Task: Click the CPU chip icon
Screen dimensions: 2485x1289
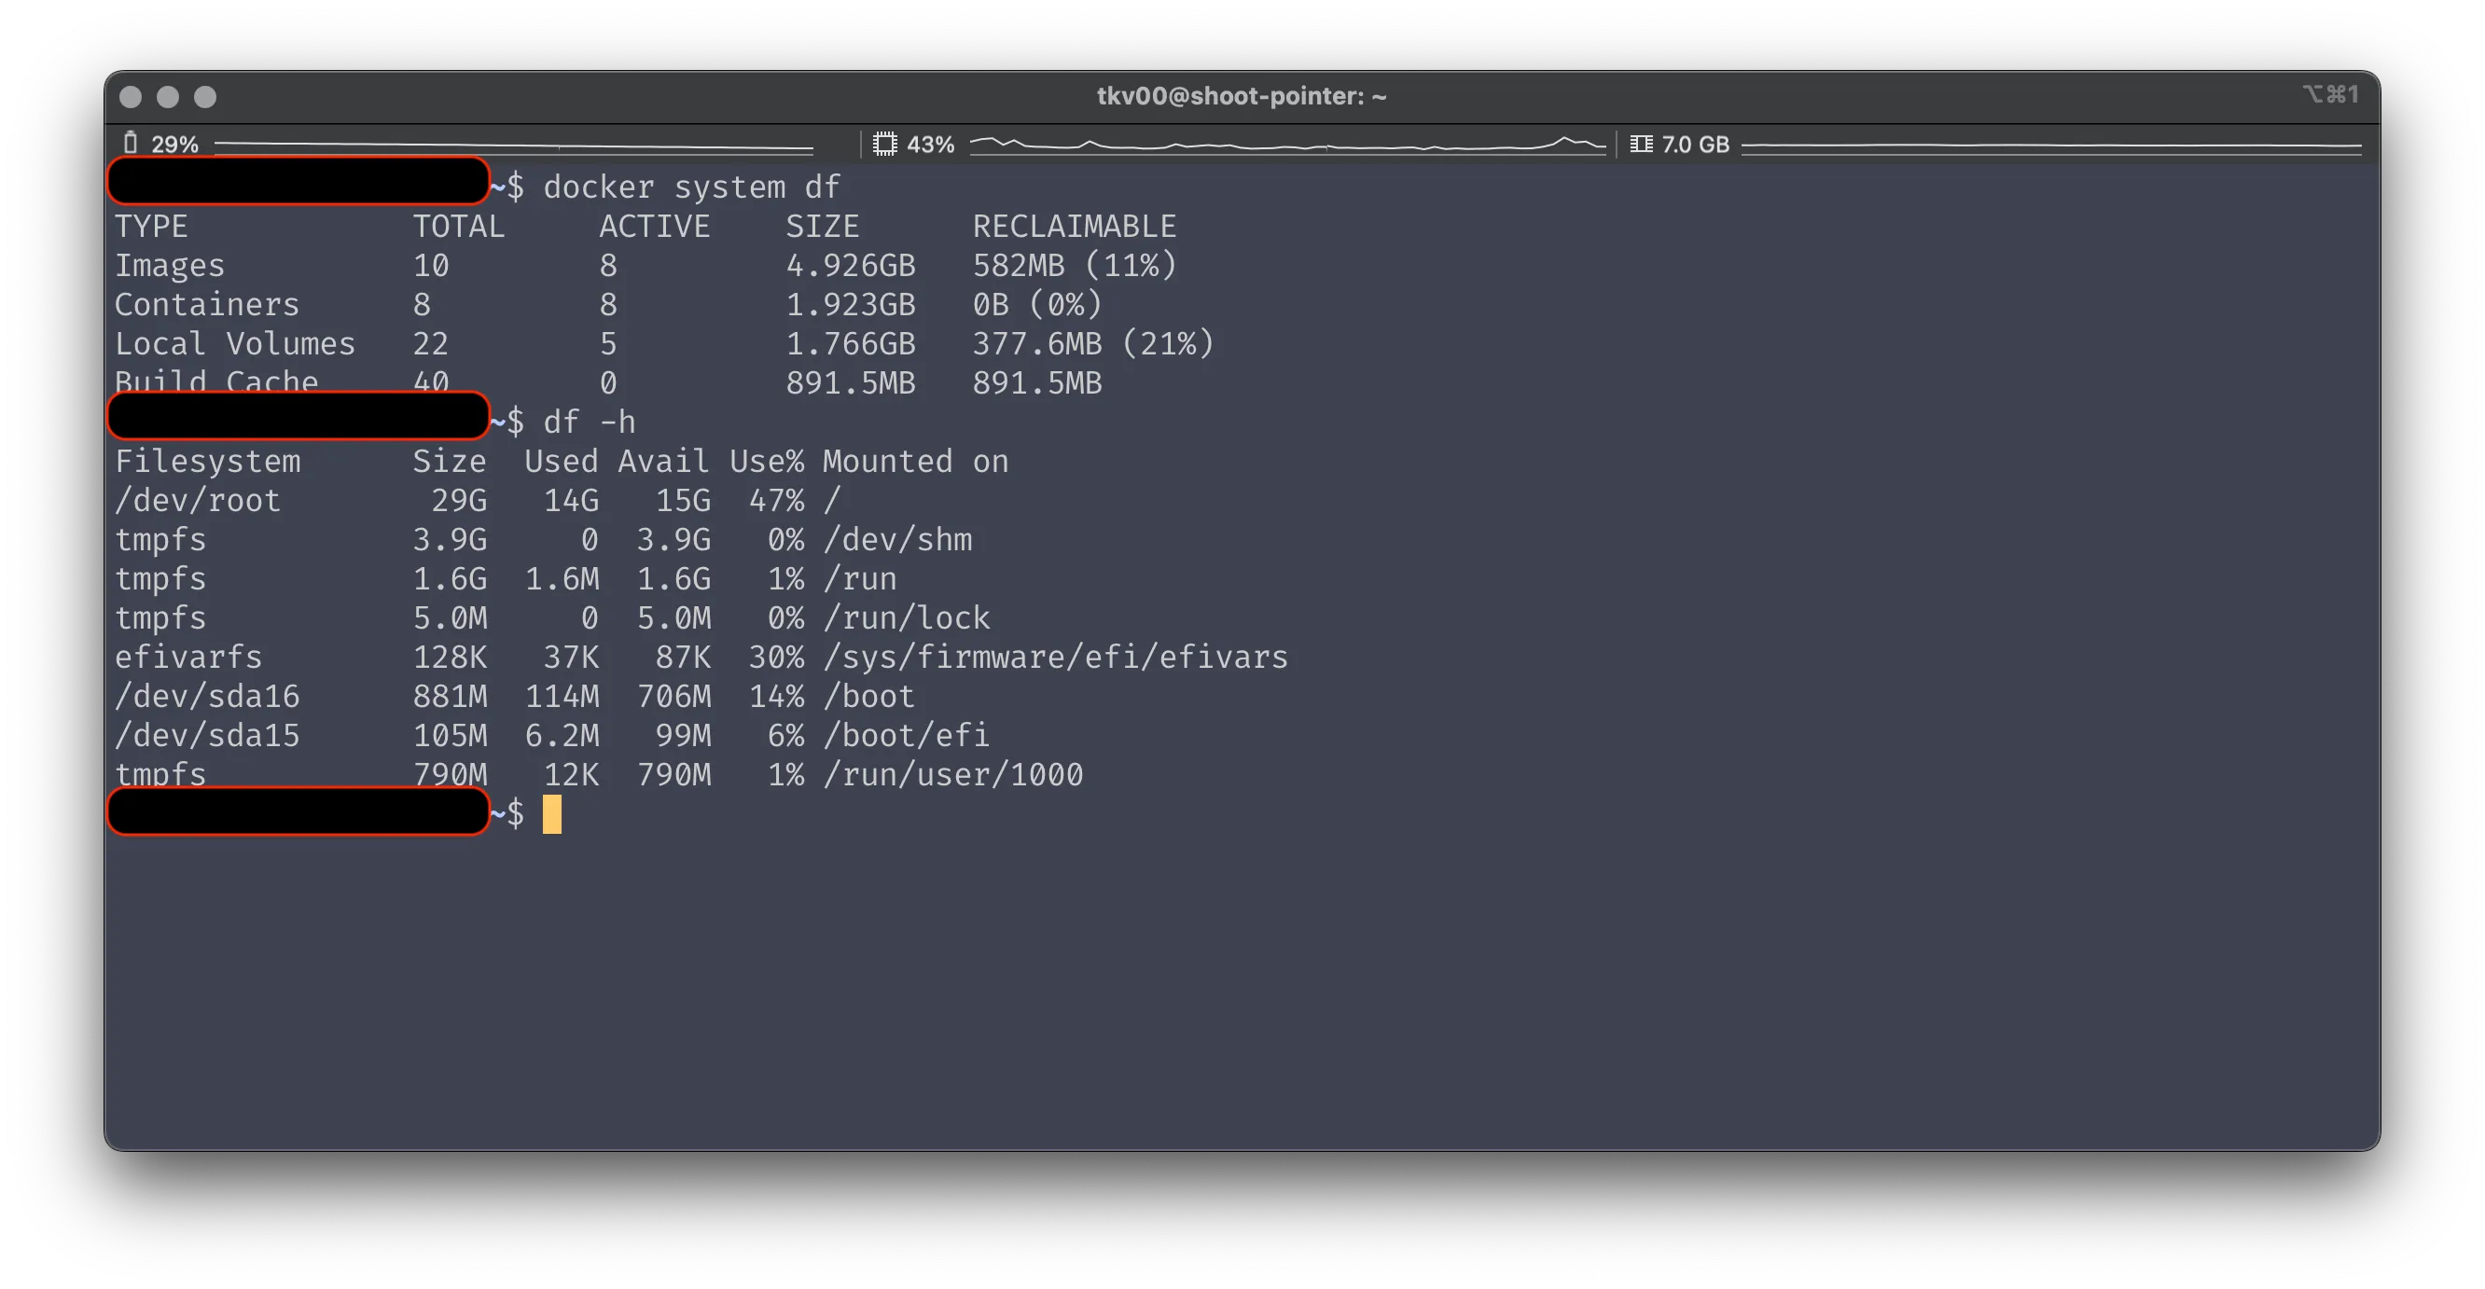Action: click(883, 144)
